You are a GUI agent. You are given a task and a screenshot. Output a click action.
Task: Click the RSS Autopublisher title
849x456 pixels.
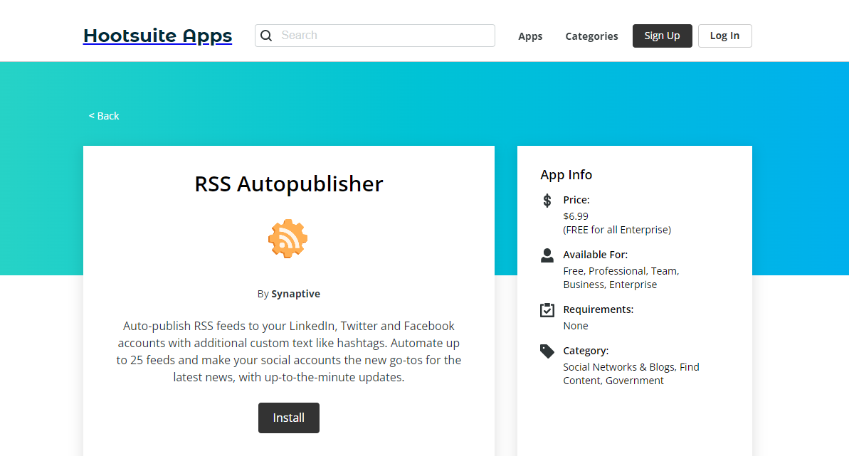(x=289, y=184)
